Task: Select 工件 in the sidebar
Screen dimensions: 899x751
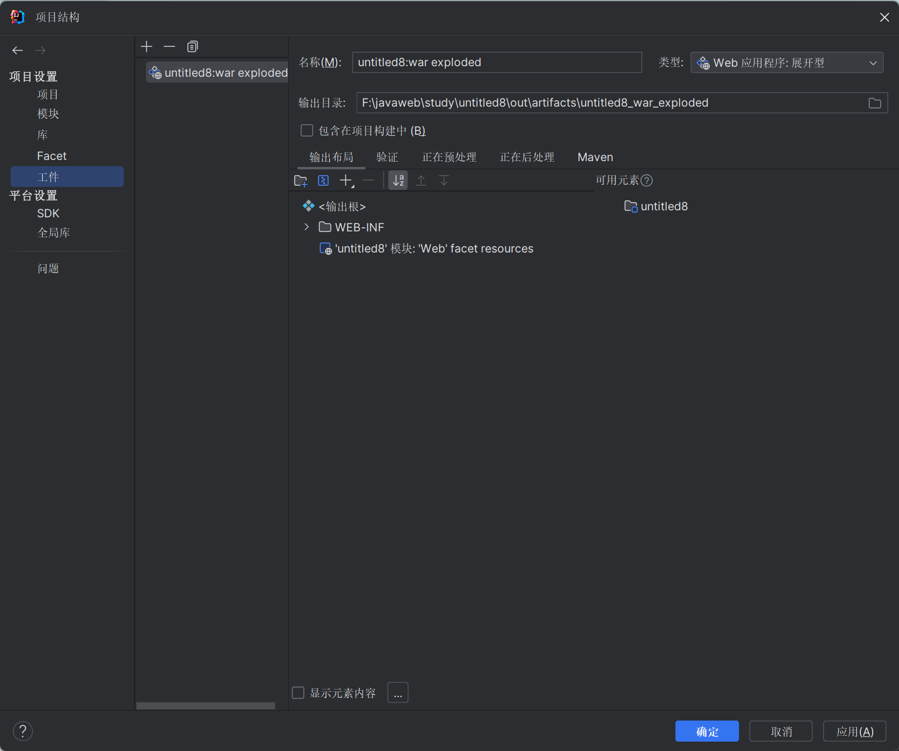Action: pyautogui.click(x=67, y=176)
